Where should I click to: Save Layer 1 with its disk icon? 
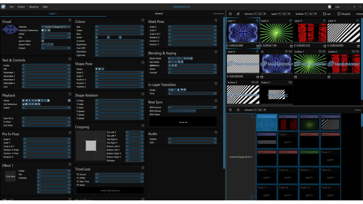coord(258,46)
